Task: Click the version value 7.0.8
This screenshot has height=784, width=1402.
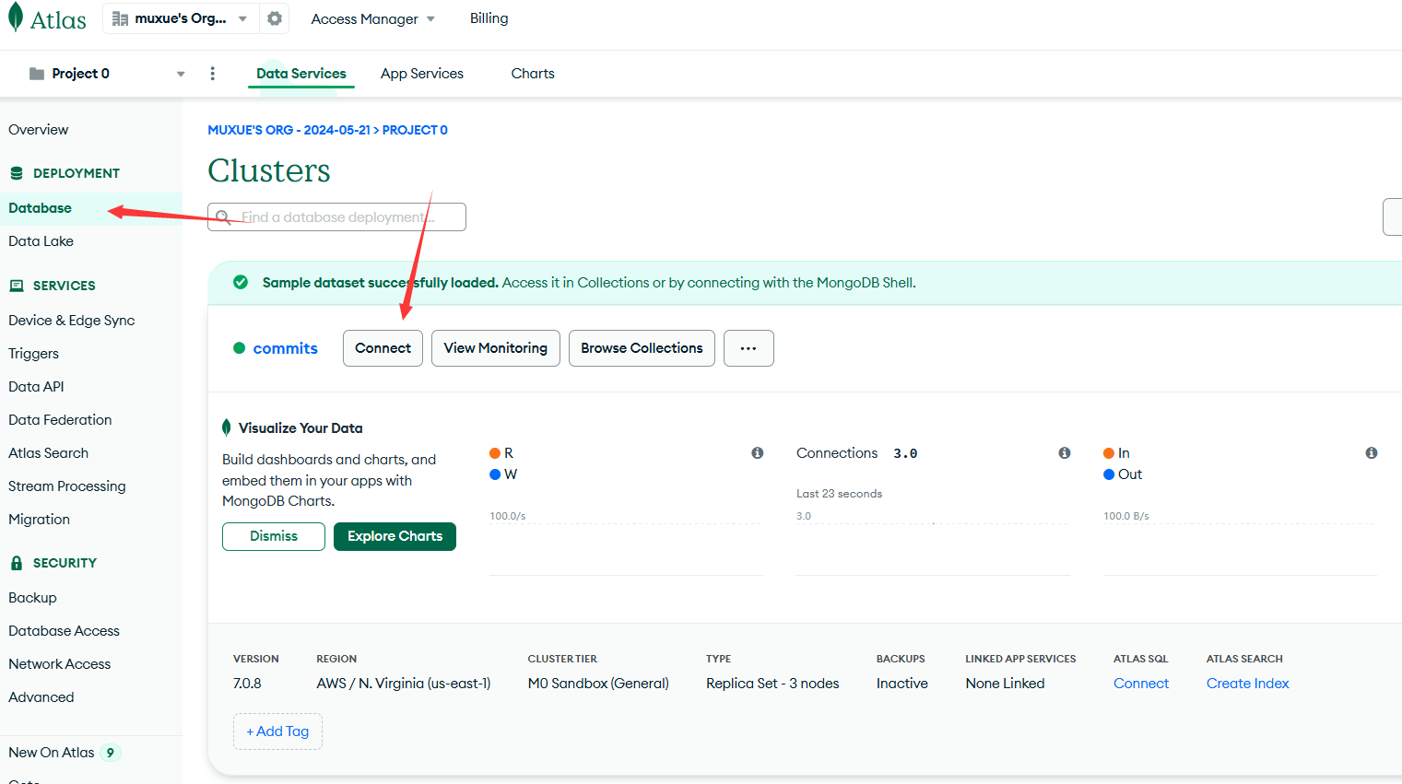Action: (247, 684)
